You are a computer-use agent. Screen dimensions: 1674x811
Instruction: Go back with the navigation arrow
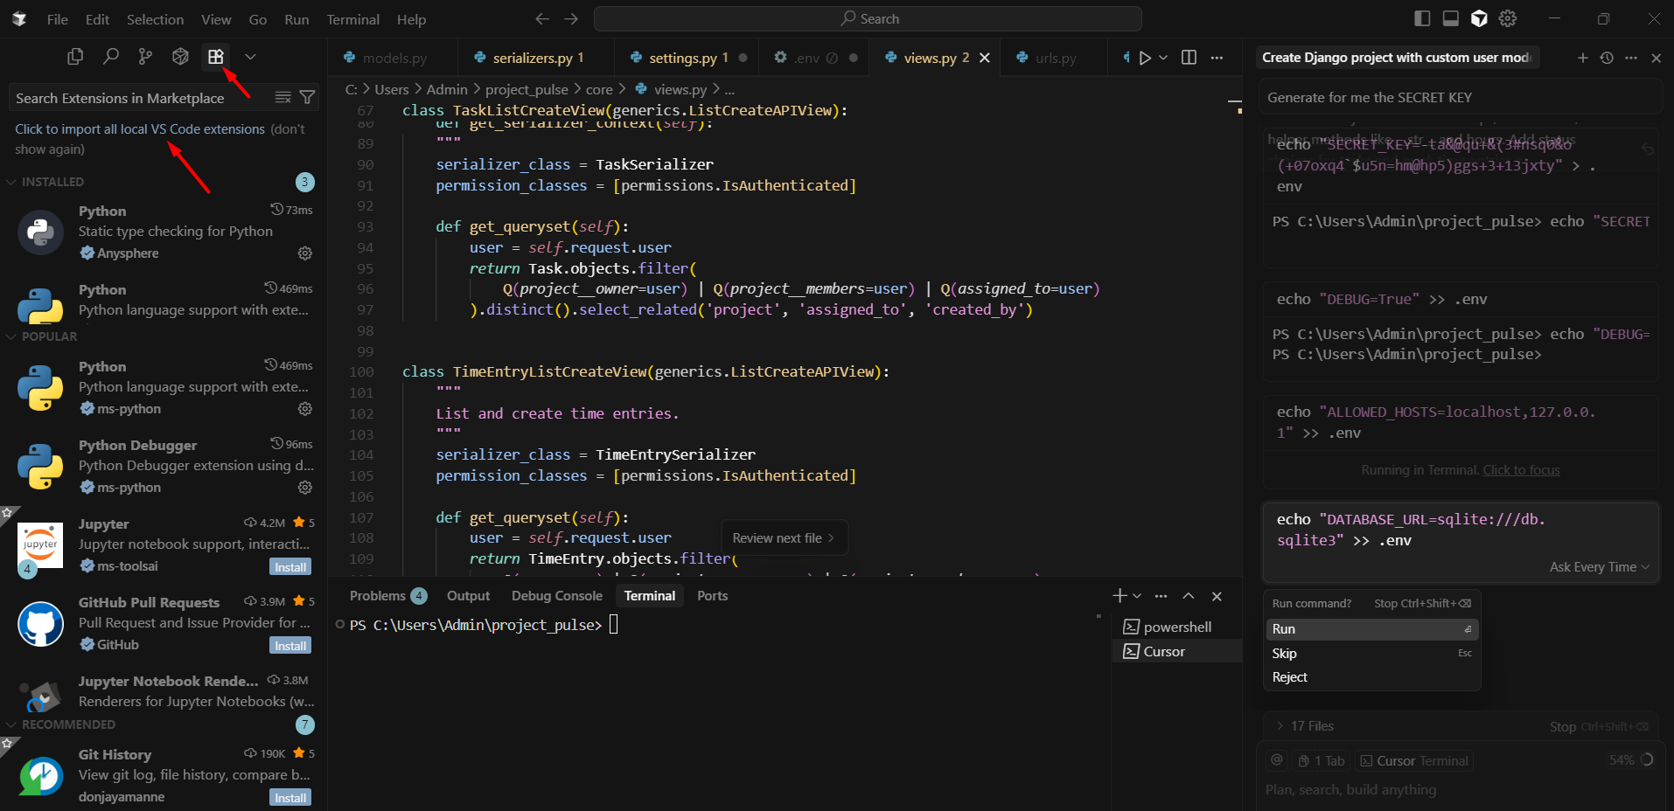(x=542, y=18)
